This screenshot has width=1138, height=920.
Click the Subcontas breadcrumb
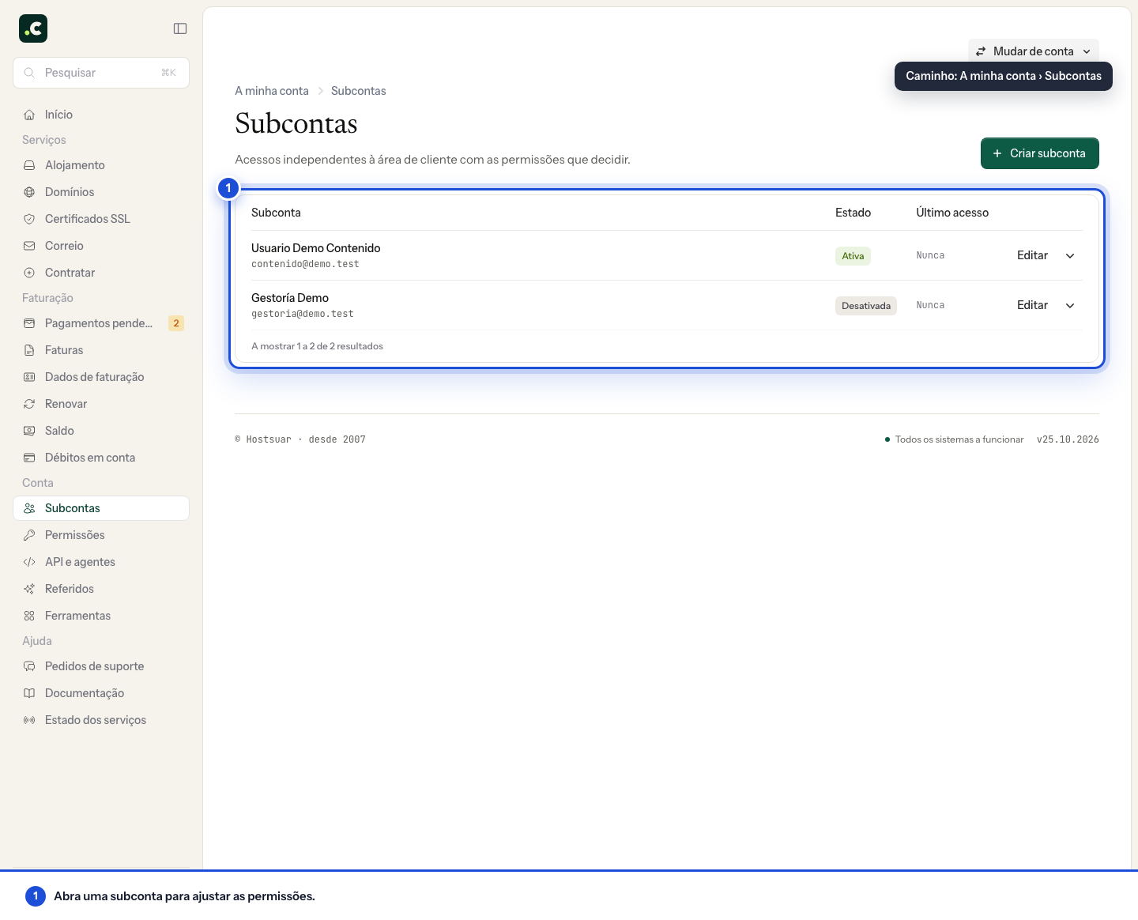click(x=359, y=91)
